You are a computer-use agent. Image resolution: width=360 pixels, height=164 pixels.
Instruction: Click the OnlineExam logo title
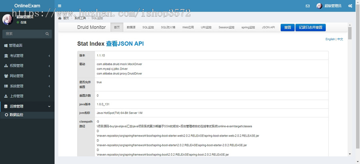click(x=27, y=6)
